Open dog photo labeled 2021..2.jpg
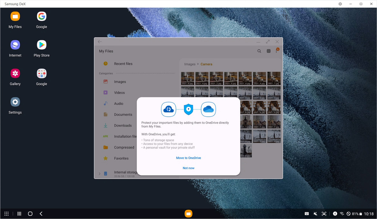The image size is (377, 219). [x=216, y=78]
